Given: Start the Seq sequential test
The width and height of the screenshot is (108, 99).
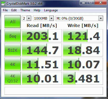Looking at the screenshot, I should (13, 36).
